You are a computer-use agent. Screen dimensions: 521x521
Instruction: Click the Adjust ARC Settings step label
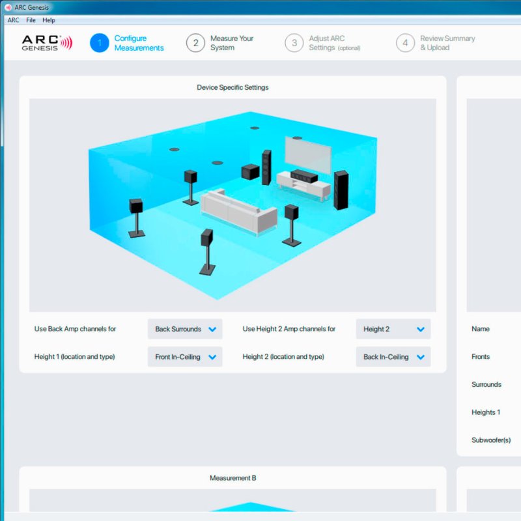click(x=334, y=43)
